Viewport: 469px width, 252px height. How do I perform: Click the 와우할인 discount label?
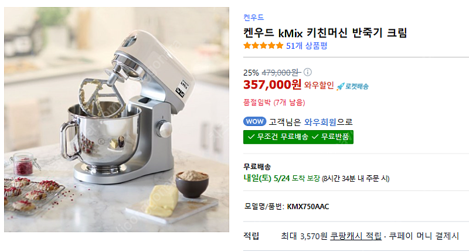point(319,86)
